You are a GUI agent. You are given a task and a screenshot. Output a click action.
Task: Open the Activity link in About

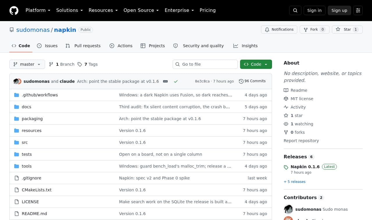(x=295, y=107)
